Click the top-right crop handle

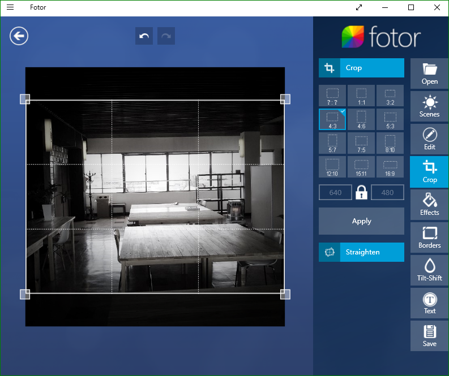(285, 99)
